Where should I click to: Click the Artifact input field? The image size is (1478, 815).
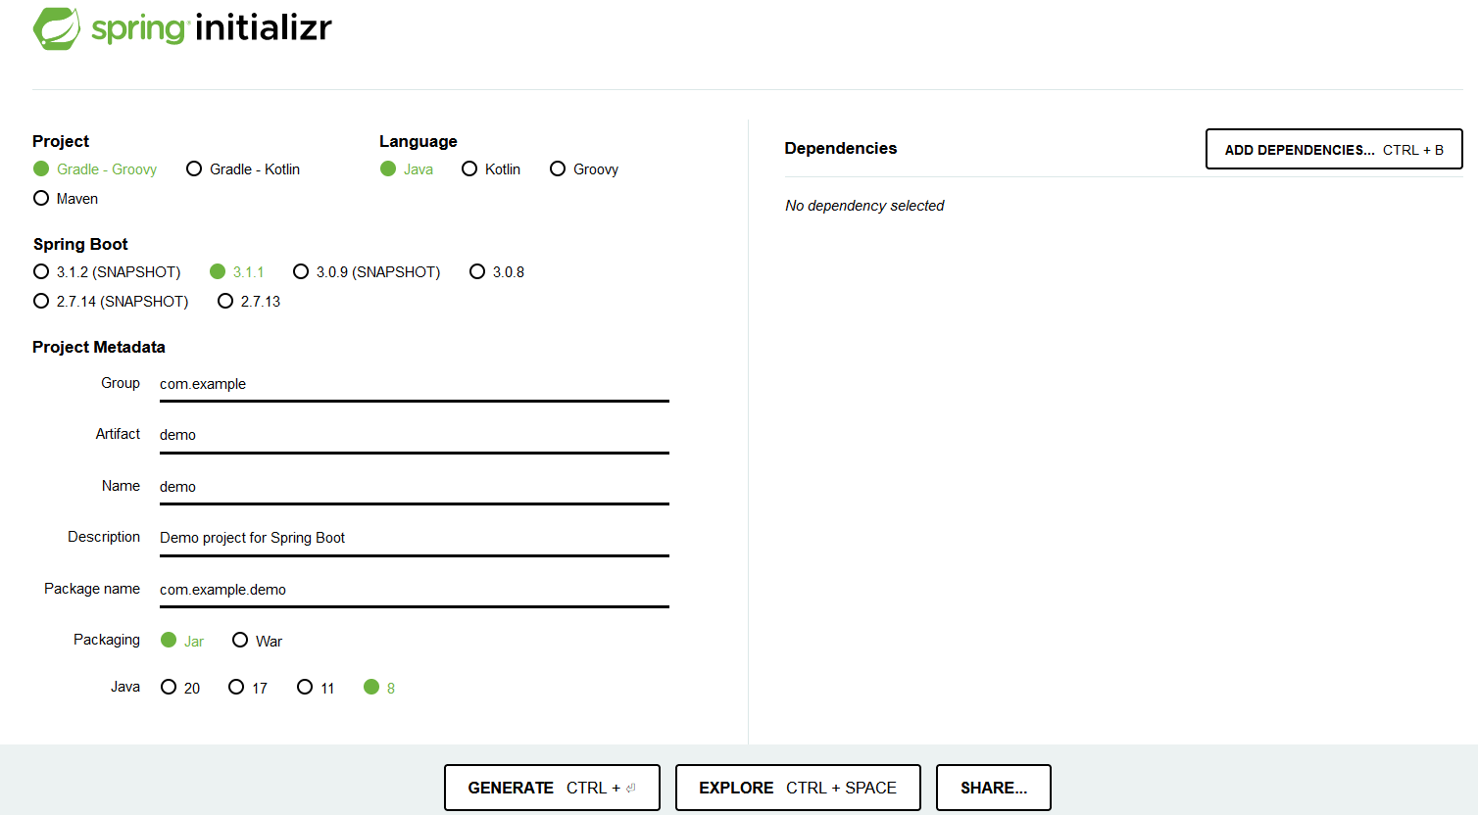[415, 435]
